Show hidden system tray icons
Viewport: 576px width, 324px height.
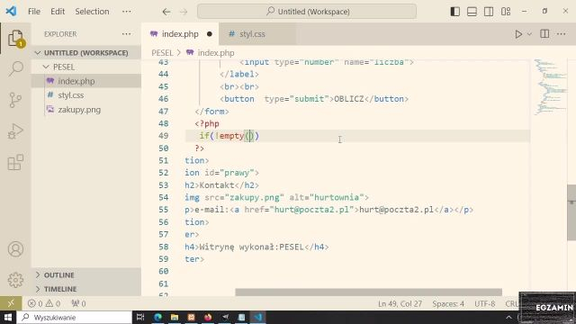[x=508, y=318]
